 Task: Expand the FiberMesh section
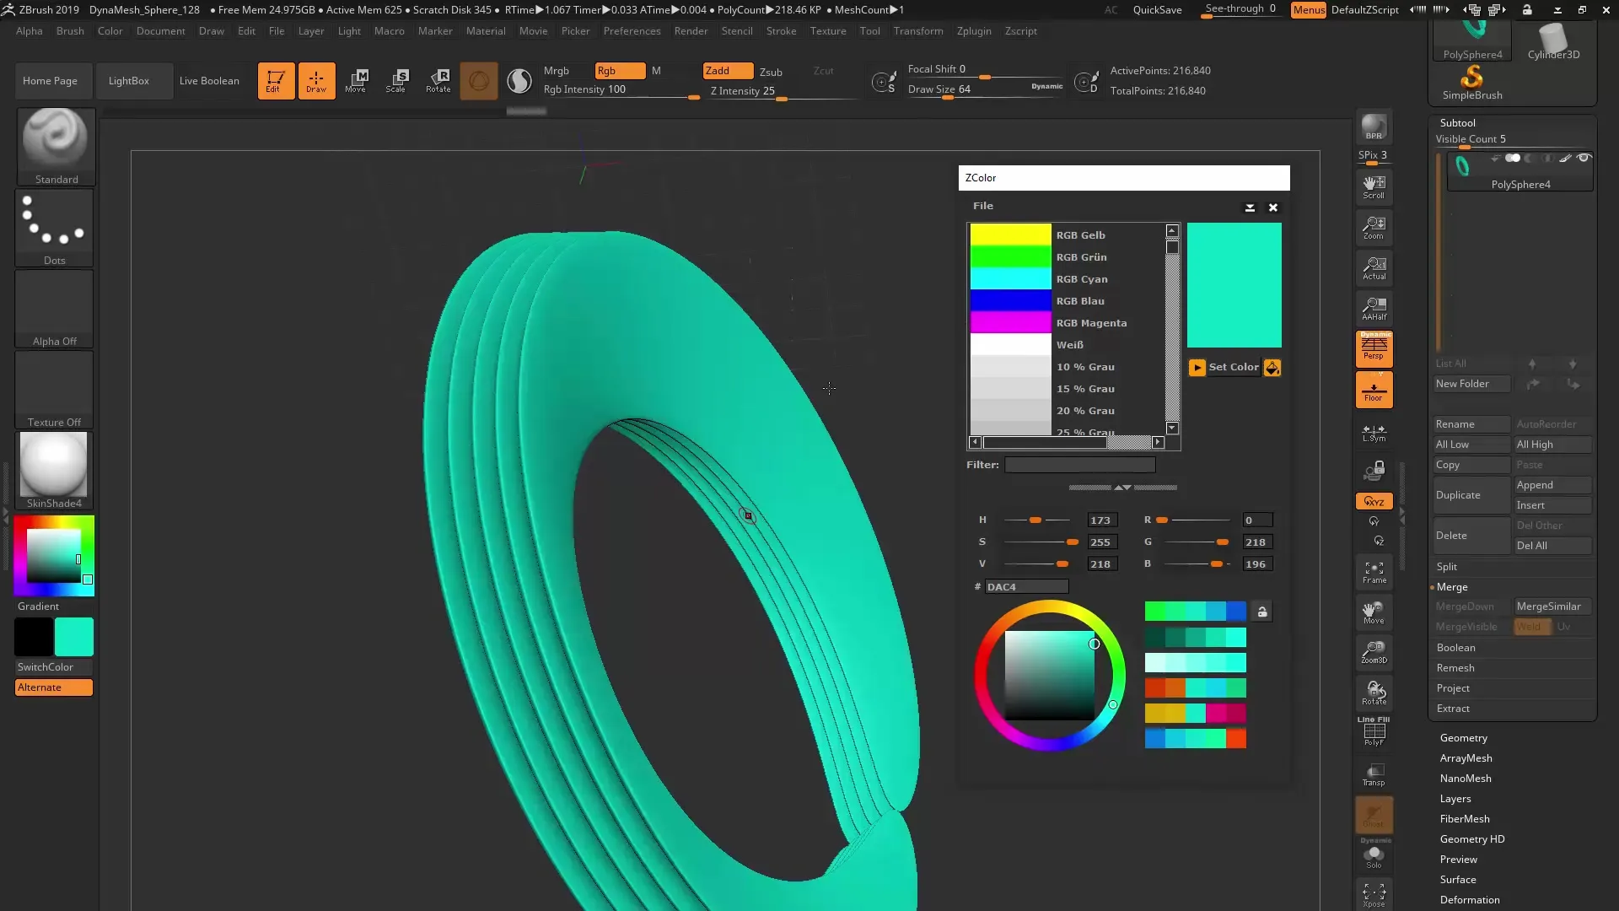coord(1465,819)
